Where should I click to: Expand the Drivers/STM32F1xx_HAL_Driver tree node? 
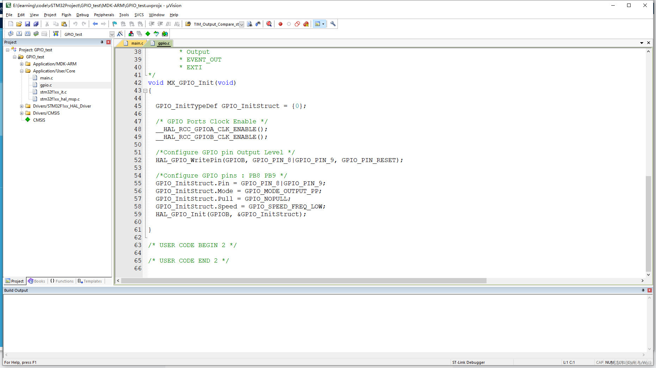[x=21, y=106]
